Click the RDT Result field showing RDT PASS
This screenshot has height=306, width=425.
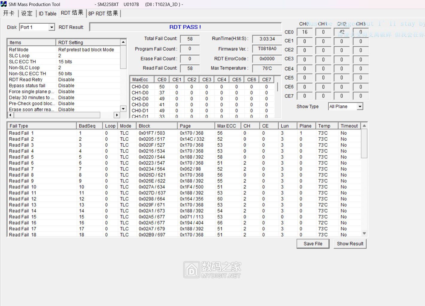(x=185, y=27)
